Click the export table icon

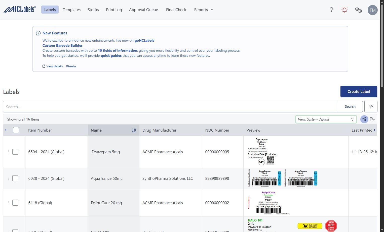pyautogui.click(x=372, y=119)
